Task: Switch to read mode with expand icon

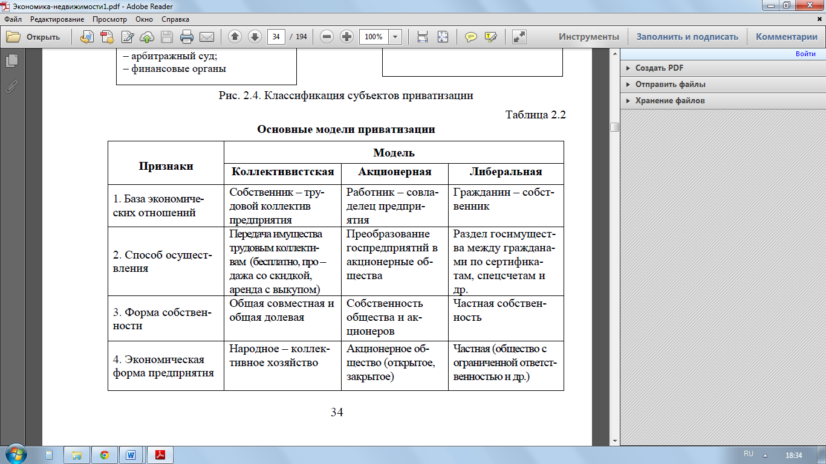Action: 519,37
